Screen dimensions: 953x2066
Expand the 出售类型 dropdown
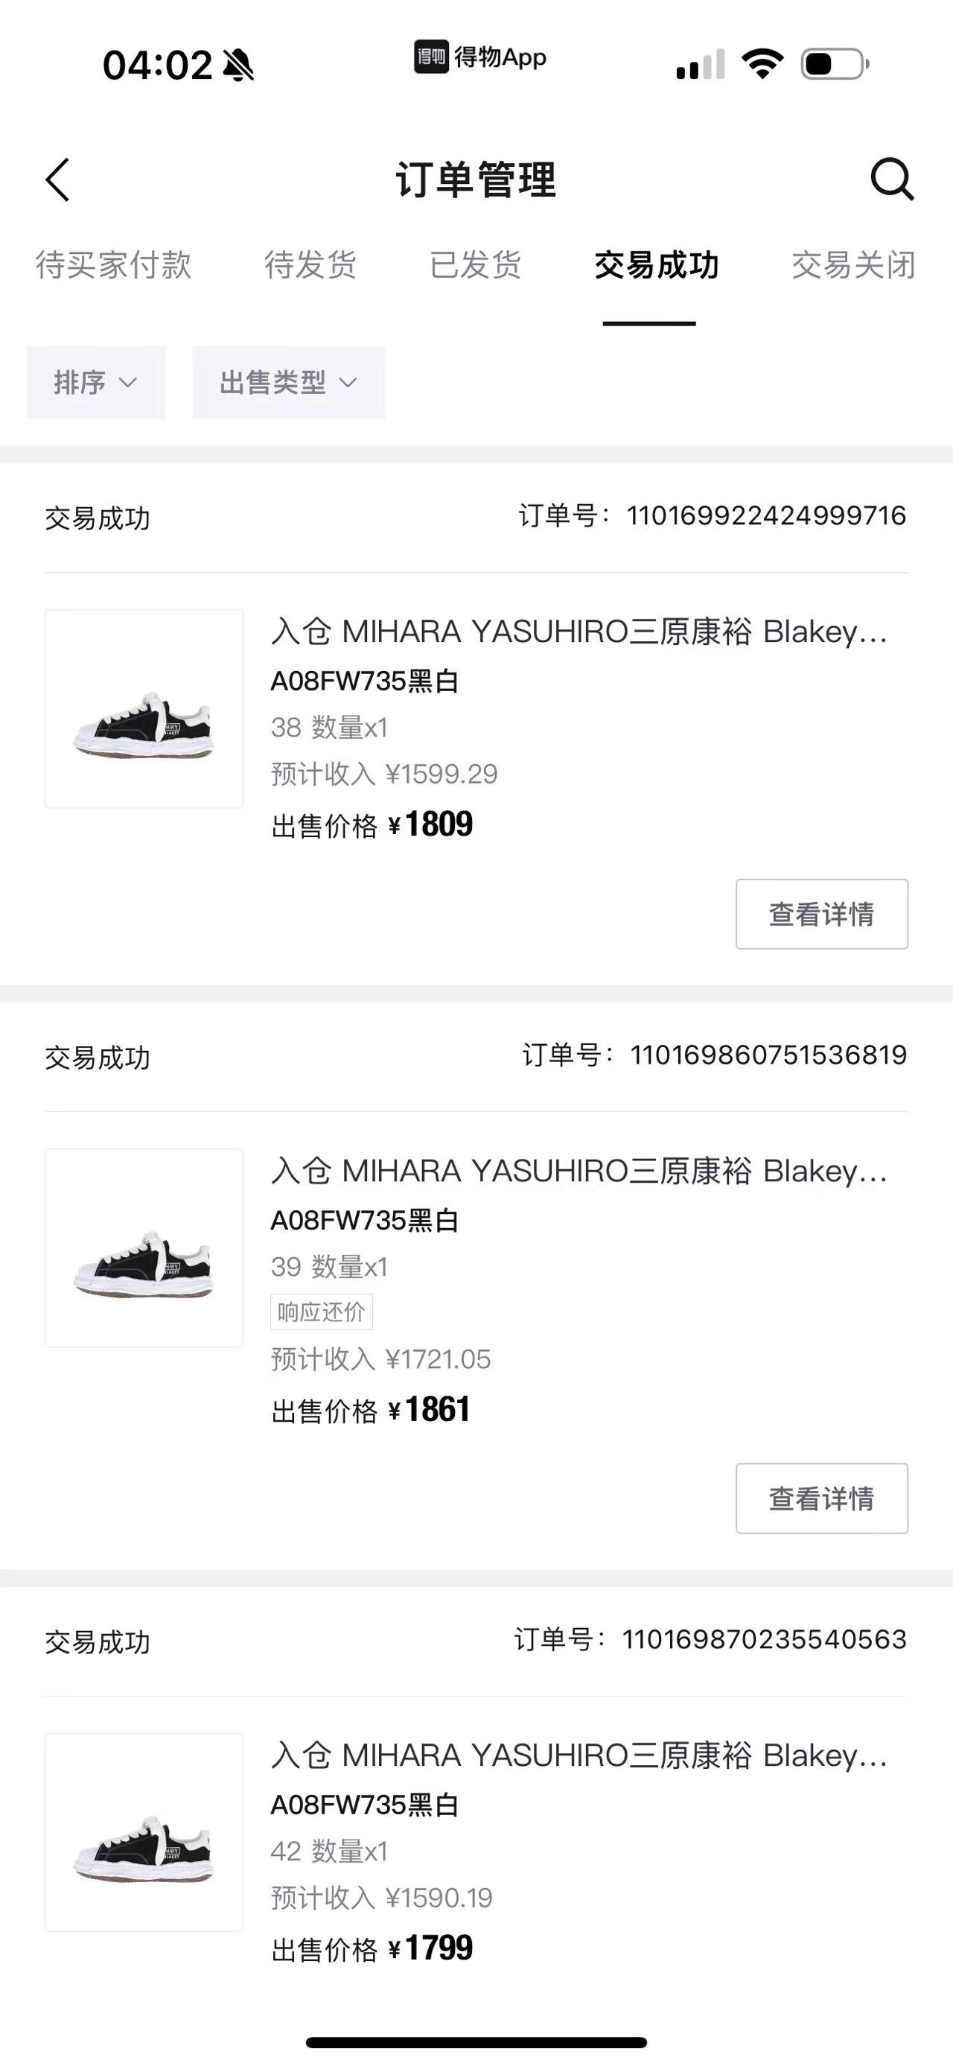click(x=289, y=383)
